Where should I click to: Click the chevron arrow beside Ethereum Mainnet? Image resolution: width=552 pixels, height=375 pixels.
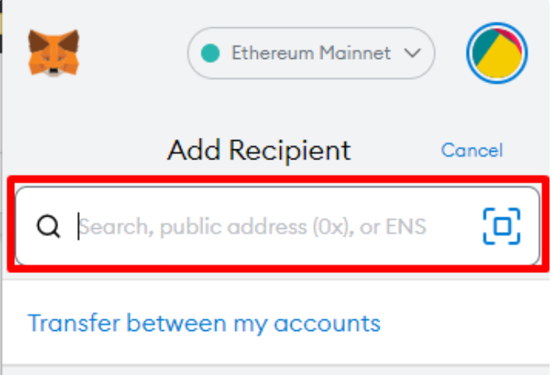(411, 54)
